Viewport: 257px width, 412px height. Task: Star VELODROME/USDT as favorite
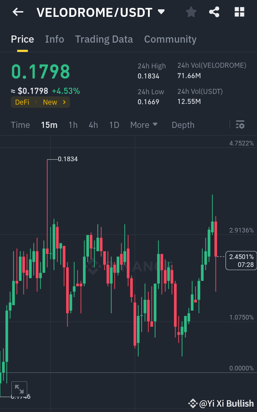click(191, 12)
